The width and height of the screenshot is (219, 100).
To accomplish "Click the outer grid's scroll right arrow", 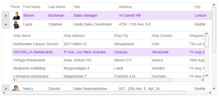I will point(210,93).
